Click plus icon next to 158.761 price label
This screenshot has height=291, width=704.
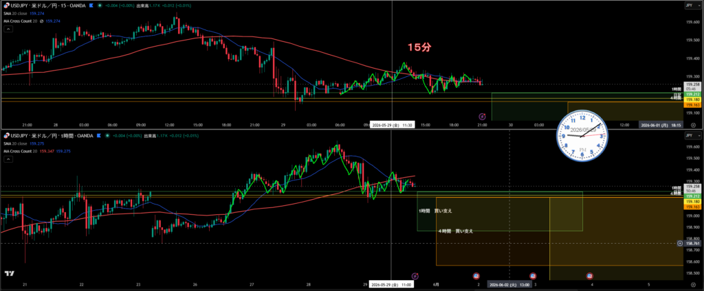point(680,243)
